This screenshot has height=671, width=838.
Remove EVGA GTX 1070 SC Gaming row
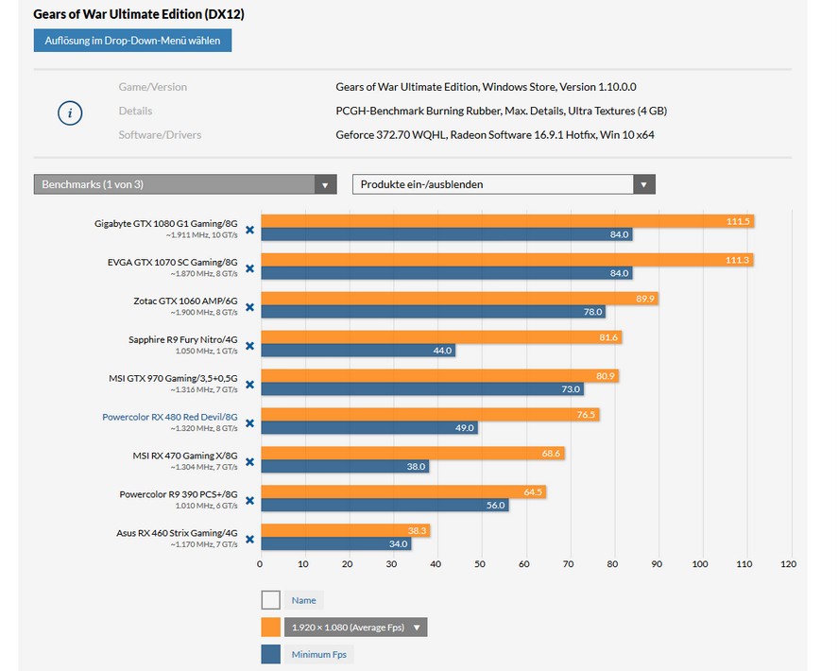pos(249,268)
